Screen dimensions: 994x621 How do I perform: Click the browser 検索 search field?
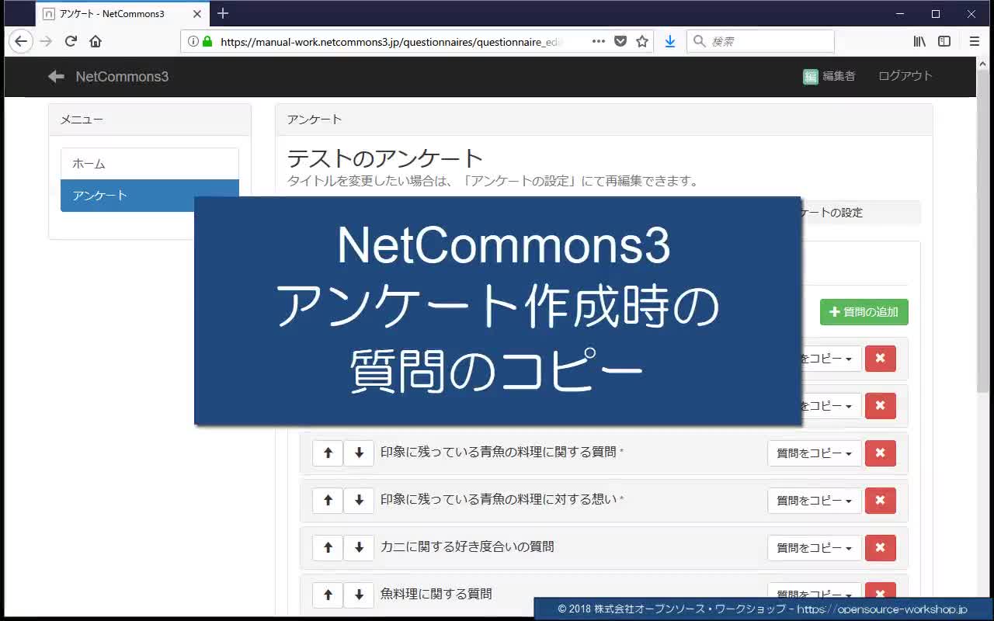pyautogui.click(x=760, y=41)
